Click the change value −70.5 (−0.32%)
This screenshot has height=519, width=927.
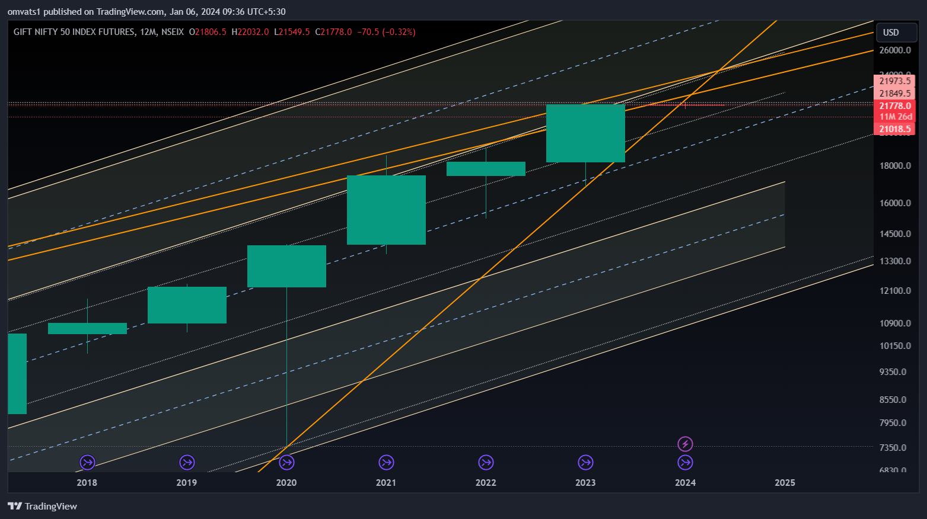[386, 32]
